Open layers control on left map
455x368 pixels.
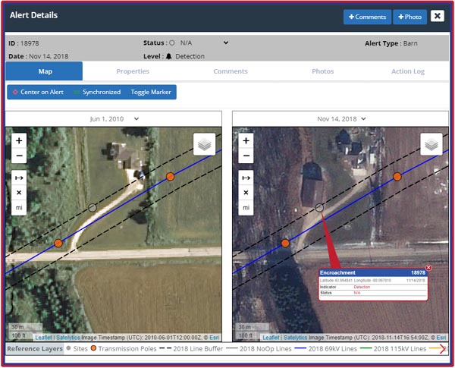coord(205,144)
